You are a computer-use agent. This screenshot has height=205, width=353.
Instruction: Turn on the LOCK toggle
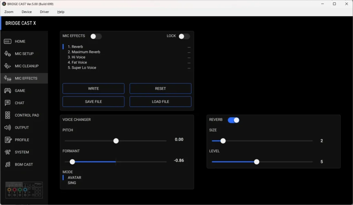[x=184, y=36]
